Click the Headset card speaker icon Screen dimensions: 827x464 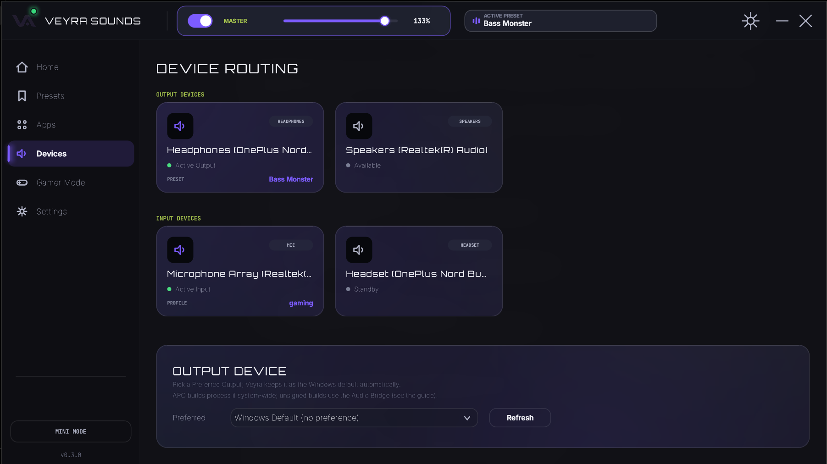click(x=359, y=250)
